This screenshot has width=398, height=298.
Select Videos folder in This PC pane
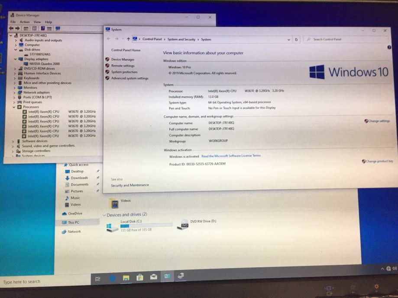click(x=120, y=203)
